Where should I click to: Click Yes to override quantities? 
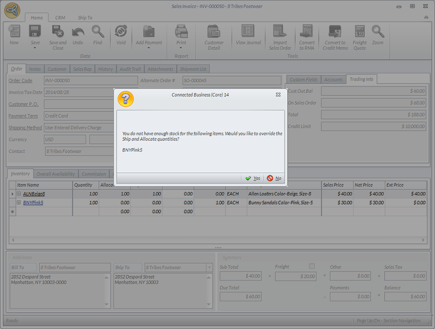(x=253, y=178)
